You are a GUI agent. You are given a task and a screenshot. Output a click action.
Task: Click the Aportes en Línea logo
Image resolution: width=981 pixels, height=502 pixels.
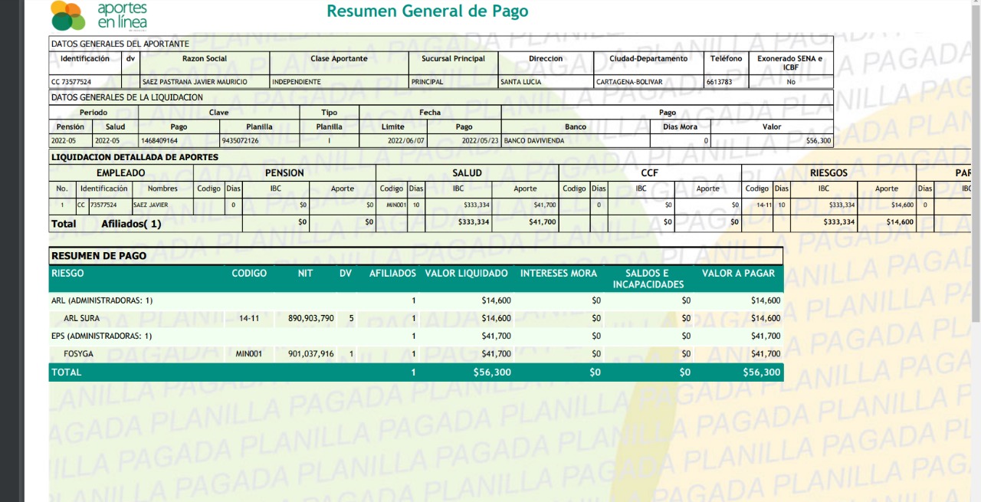tap(98, 15)
